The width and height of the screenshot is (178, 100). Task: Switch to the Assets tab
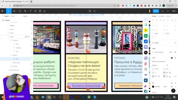[13, 16]
